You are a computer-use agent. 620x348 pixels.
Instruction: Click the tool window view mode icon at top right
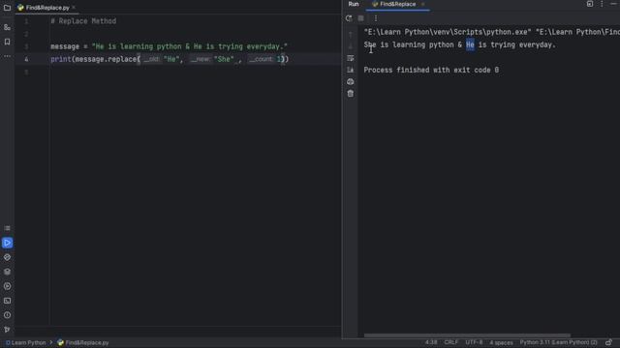pos(590,4)
